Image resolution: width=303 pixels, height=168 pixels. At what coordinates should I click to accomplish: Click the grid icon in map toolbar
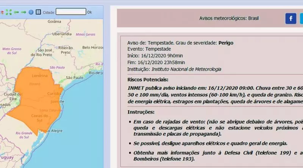click(x=38, y=12)
